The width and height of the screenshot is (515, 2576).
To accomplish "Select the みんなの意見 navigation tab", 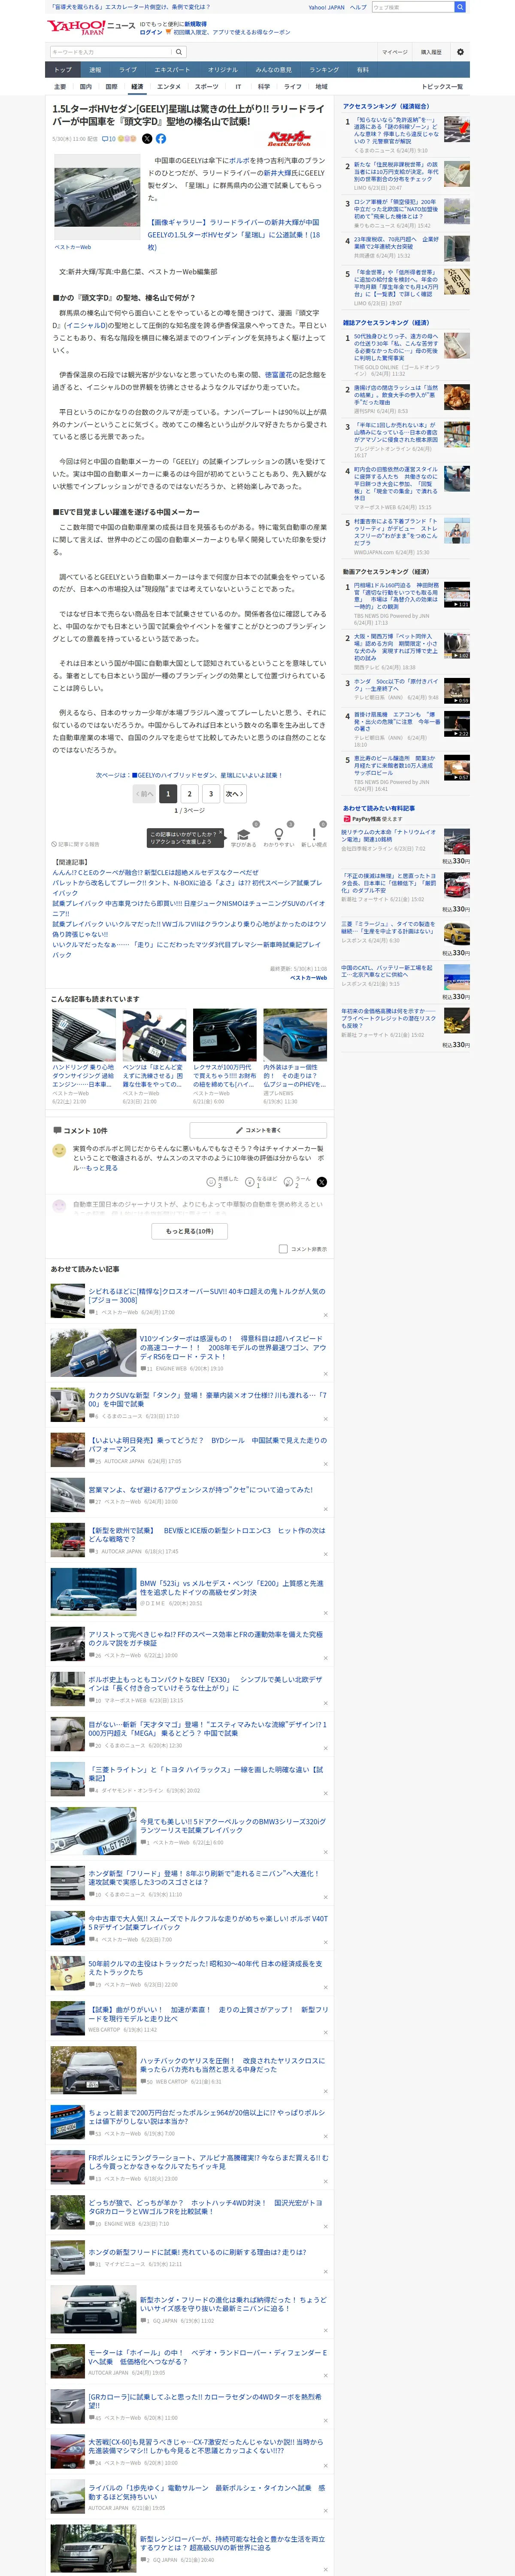I will [273, 70].
